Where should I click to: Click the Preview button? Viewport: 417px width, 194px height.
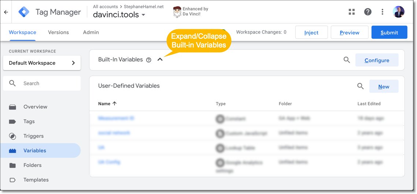tap(350, 32)
